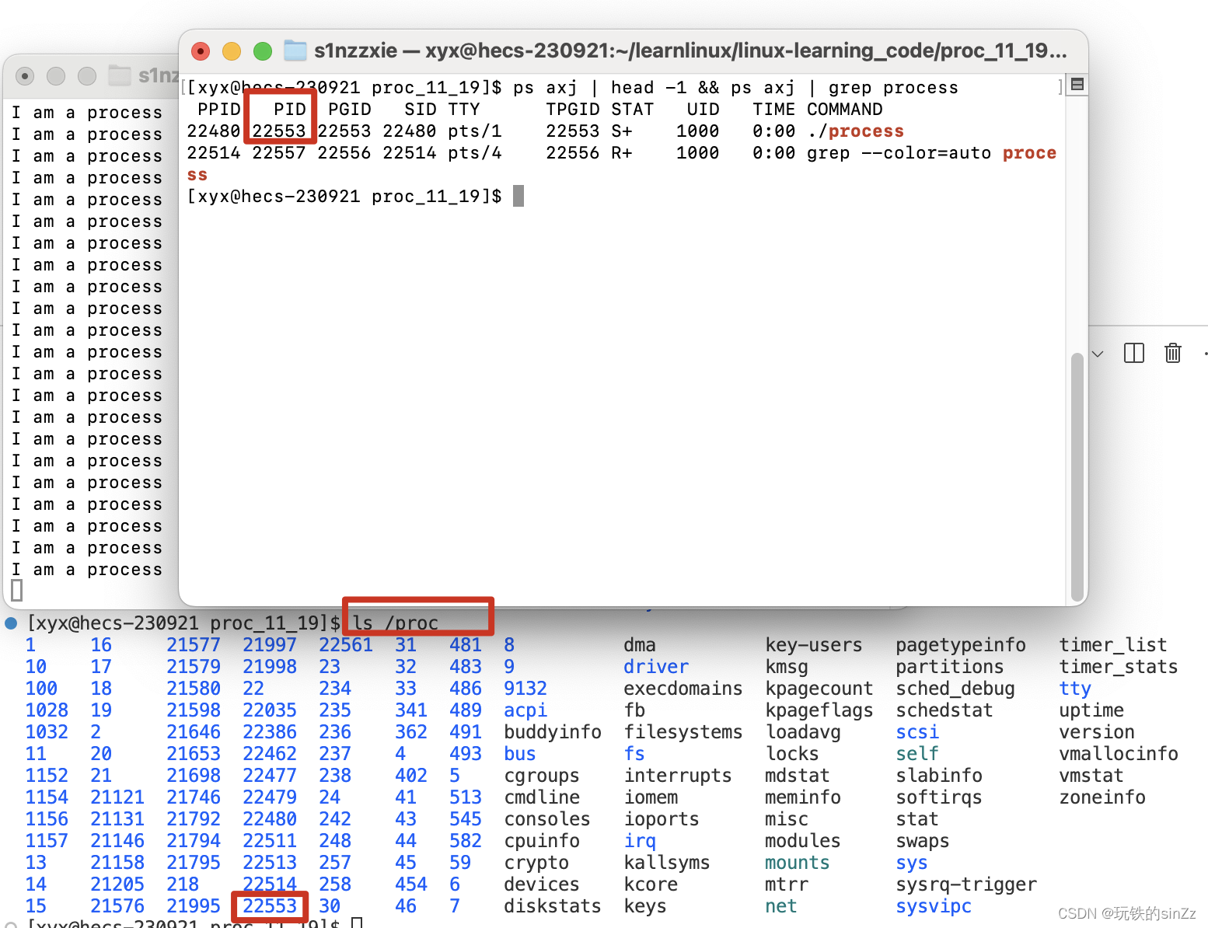This screenshot has width=1208, height=928.
Task: Click the 'irq' directory entry
Action: (640, 841)
